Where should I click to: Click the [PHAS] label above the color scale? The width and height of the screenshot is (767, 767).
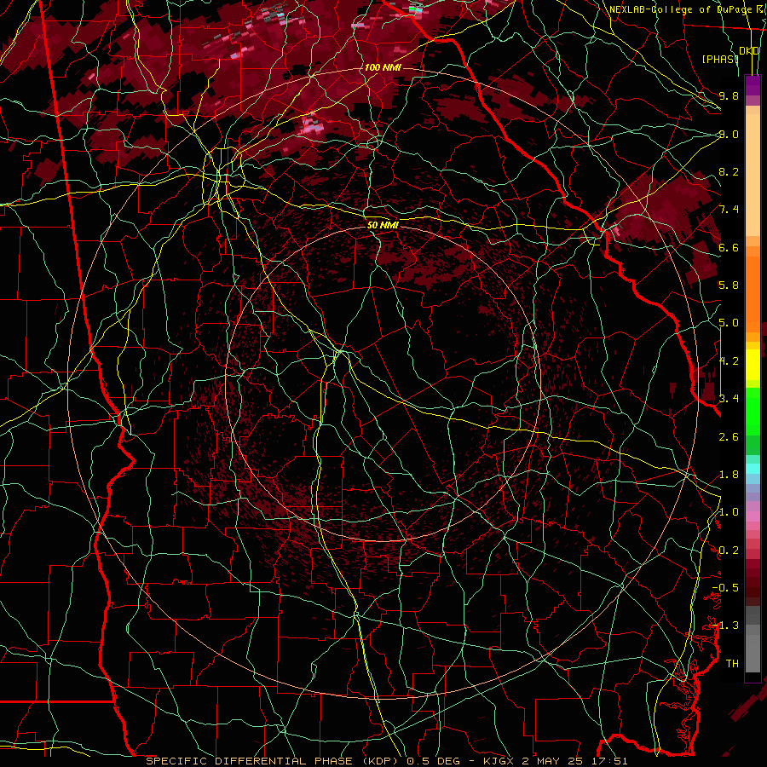[720, 59]
